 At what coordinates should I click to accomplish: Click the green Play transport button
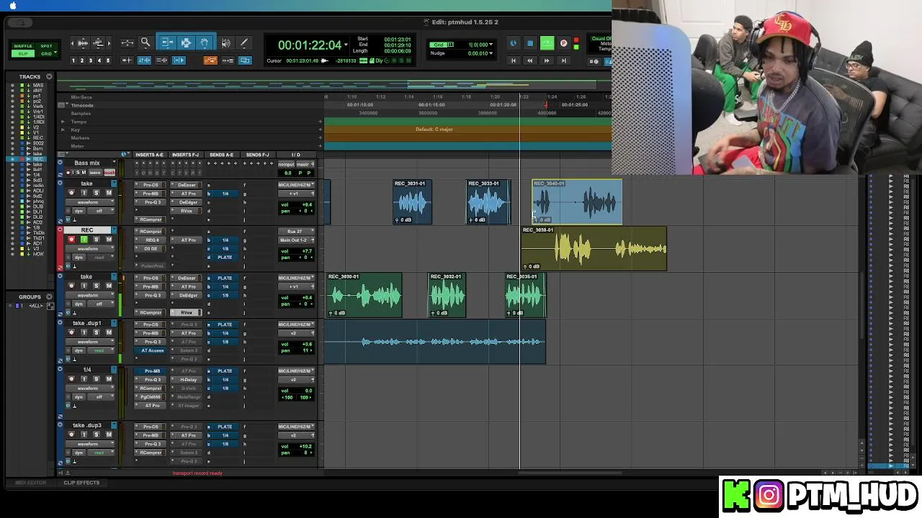coord(547,44)
